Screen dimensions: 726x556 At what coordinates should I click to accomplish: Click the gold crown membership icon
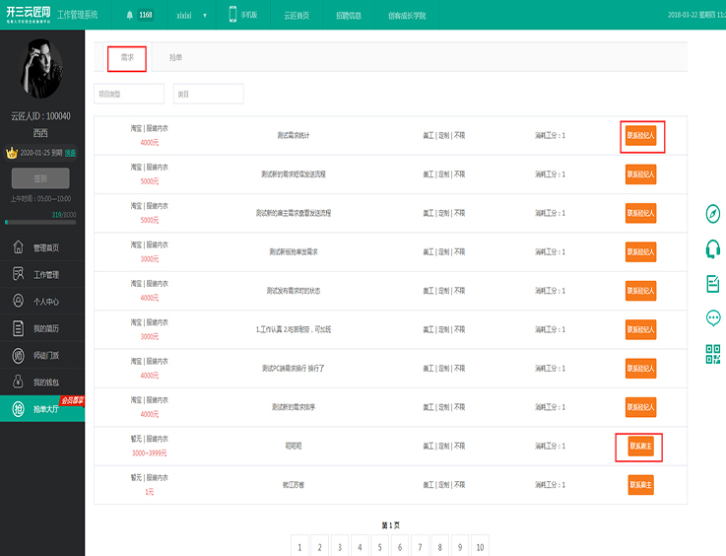pyautogui.click(x=12, y=153)
